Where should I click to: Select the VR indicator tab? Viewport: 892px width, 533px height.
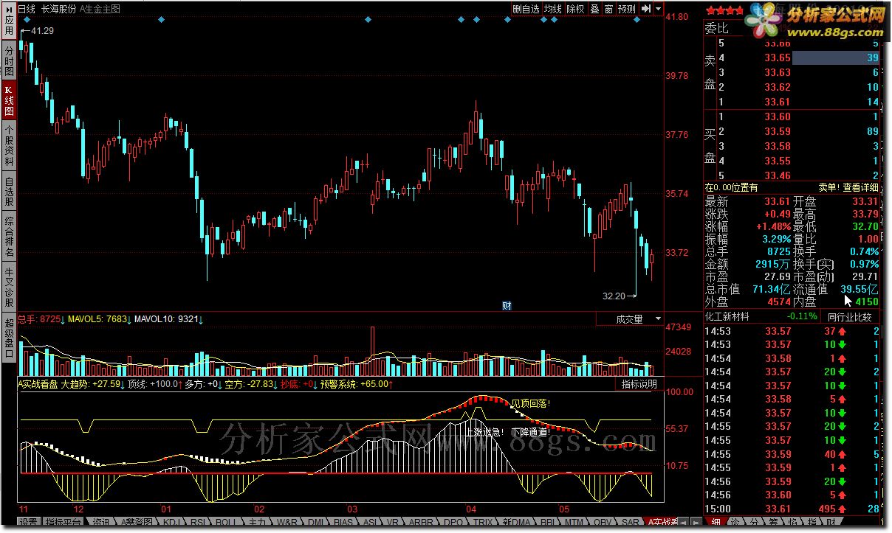click(x=393, y=523)
